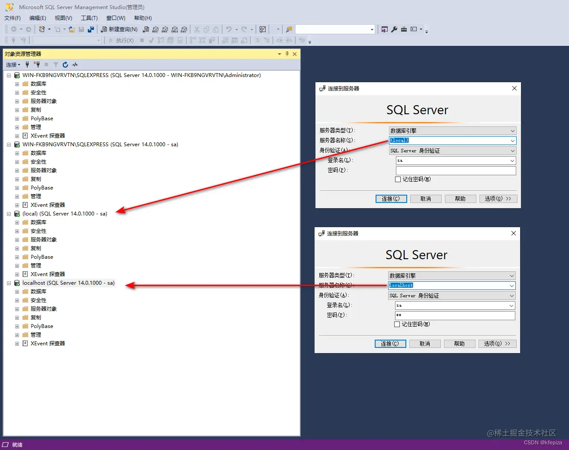Screen dimensions: 569x450
Task: Refresh the Object Explorer tree
Action: point(65,64)
